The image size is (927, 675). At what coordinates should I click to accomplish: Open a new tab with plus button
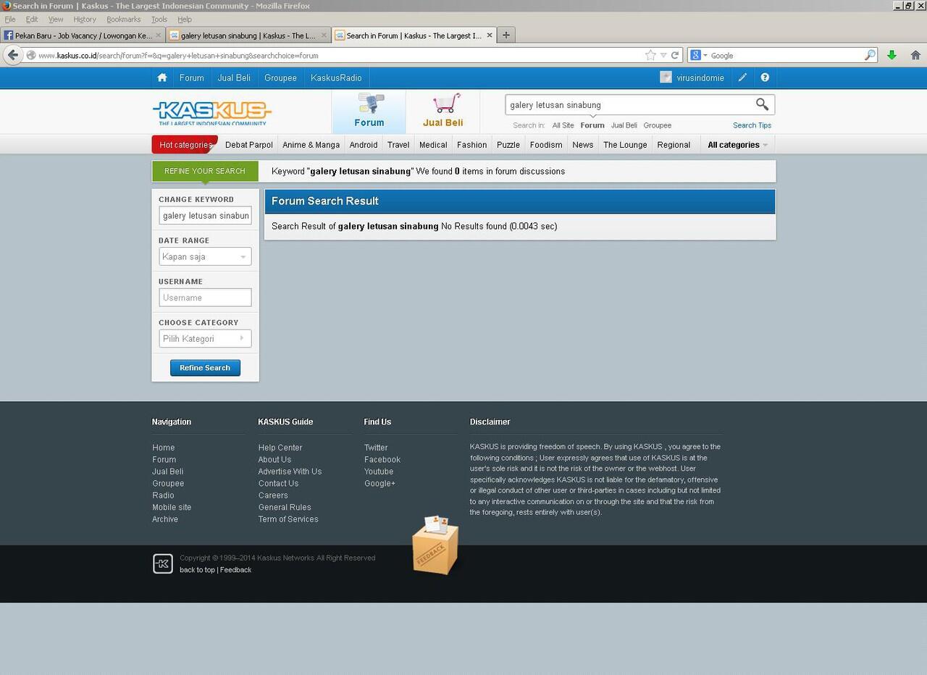pos(506,35)
